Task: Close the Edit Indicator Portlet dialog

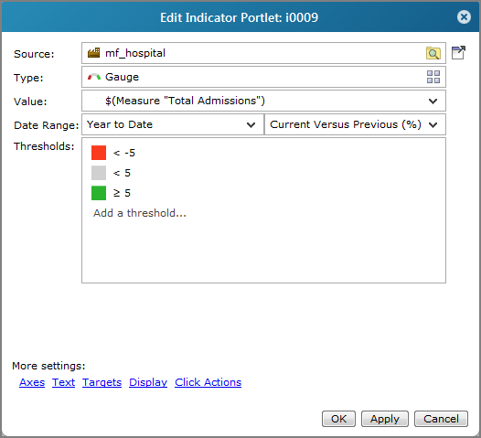Action: [464, 16]
